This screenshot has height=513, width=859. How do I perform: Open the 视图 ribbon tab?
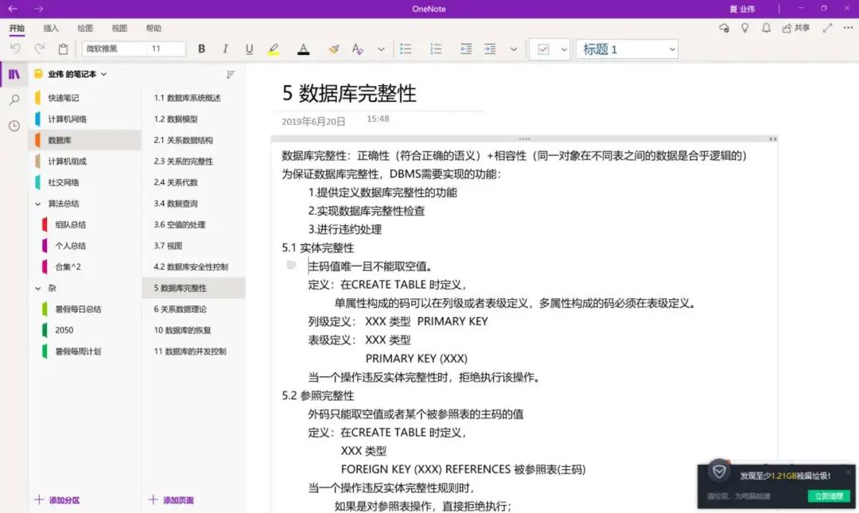tap(119, 28)
